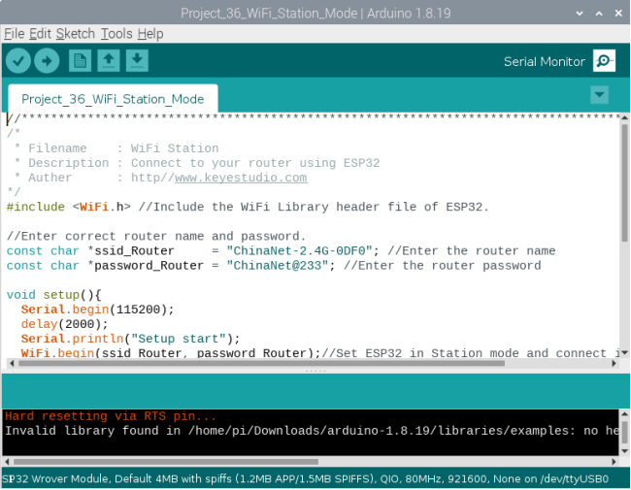Maximize the Arduino window via title bar caret
Image resolution: width=631 pixels, height=490 pixels.
tap(599, 14)
